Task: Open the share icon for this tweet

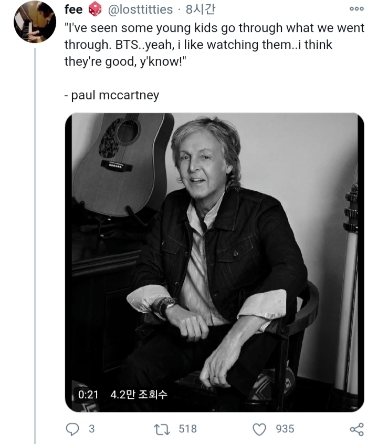Action: pos(356,429)
